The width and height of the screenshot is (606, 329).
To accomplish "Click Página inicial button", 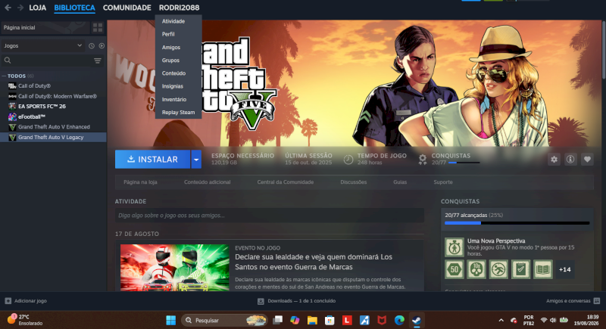I will click(x=45, y=27).
